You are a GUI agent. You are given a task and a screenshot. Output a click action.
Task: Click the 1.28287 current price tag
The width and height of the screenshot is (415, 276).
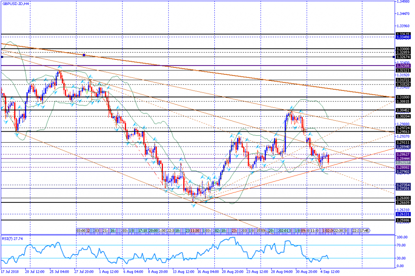(x=402, y=162)
